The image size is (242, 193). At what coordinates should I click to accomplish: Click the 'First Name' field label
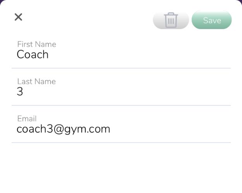(36, 44)
